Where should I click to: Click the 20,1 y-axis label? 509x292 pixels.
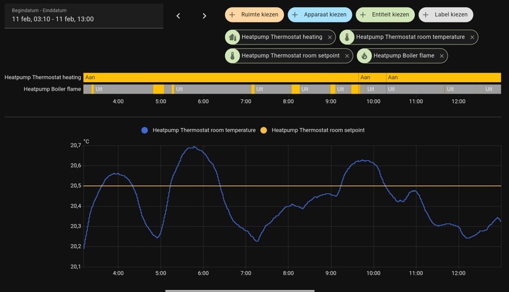pyautogui.click(x=76, y=267)
